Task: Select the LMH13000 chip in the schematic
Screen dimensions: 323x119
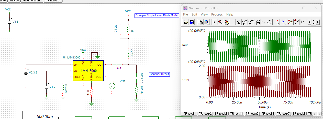Action: 88,71
